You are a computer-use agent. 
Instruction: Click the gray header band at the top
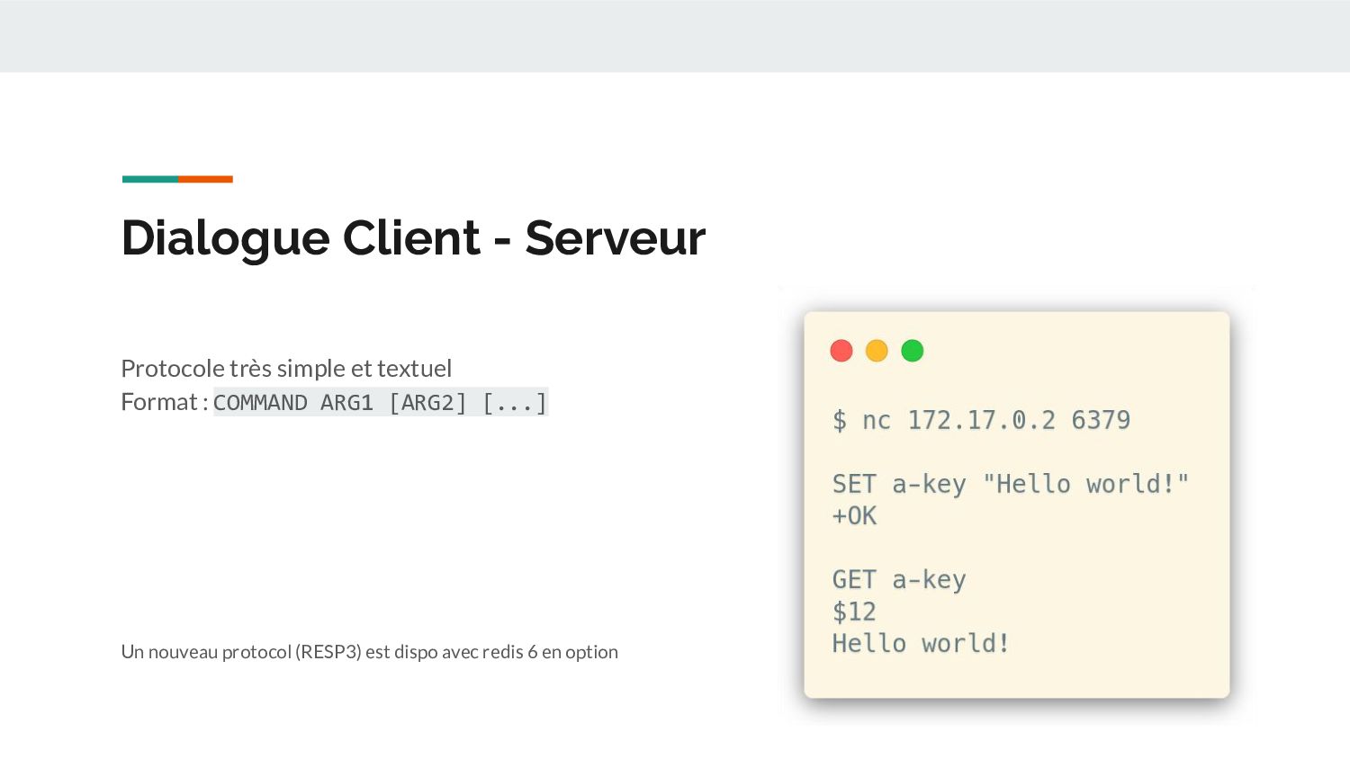click(675, 36)
